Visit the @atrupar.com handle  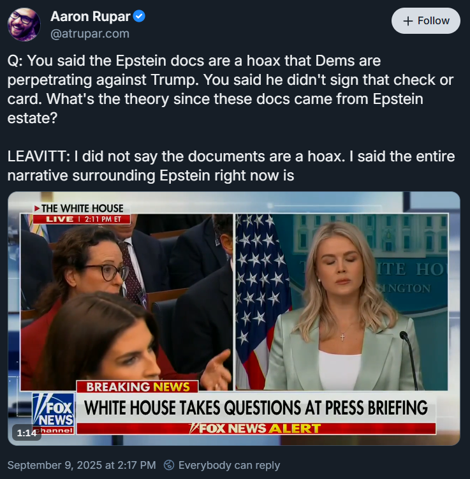point(90,34)
